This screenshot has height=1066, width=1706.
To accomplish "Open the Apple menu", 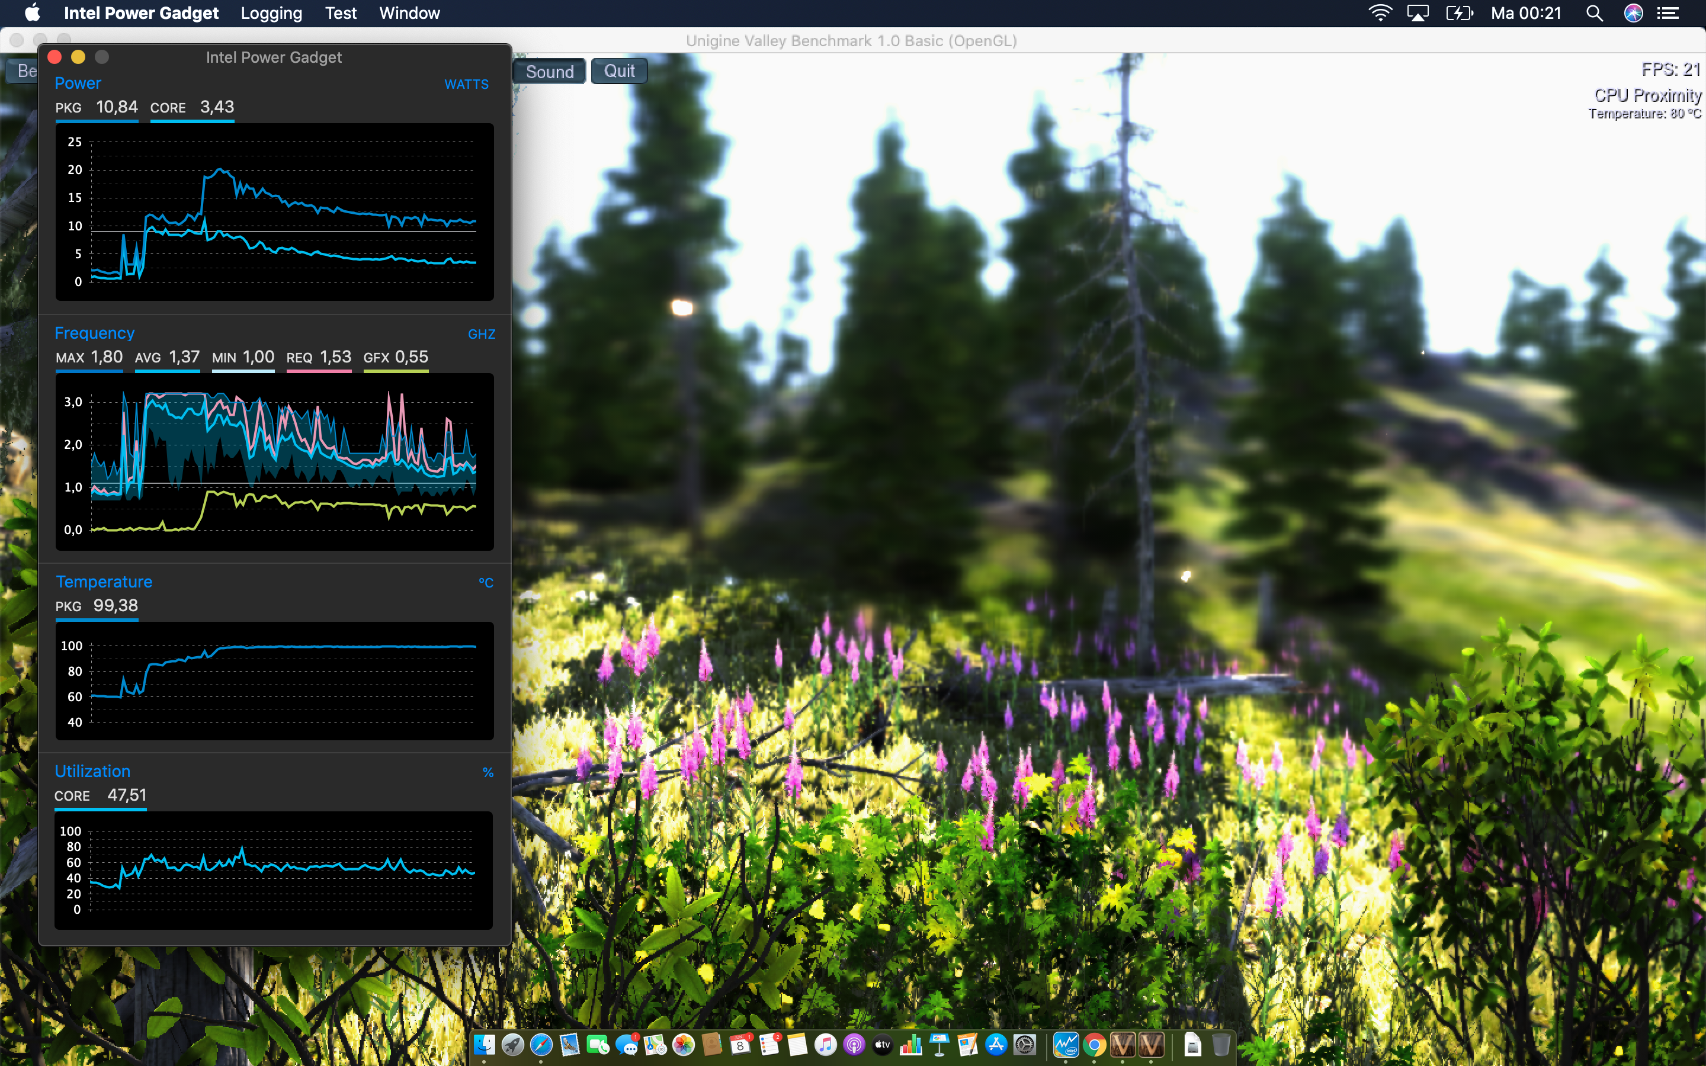I will pyautogui.click(x=33, y=14).
